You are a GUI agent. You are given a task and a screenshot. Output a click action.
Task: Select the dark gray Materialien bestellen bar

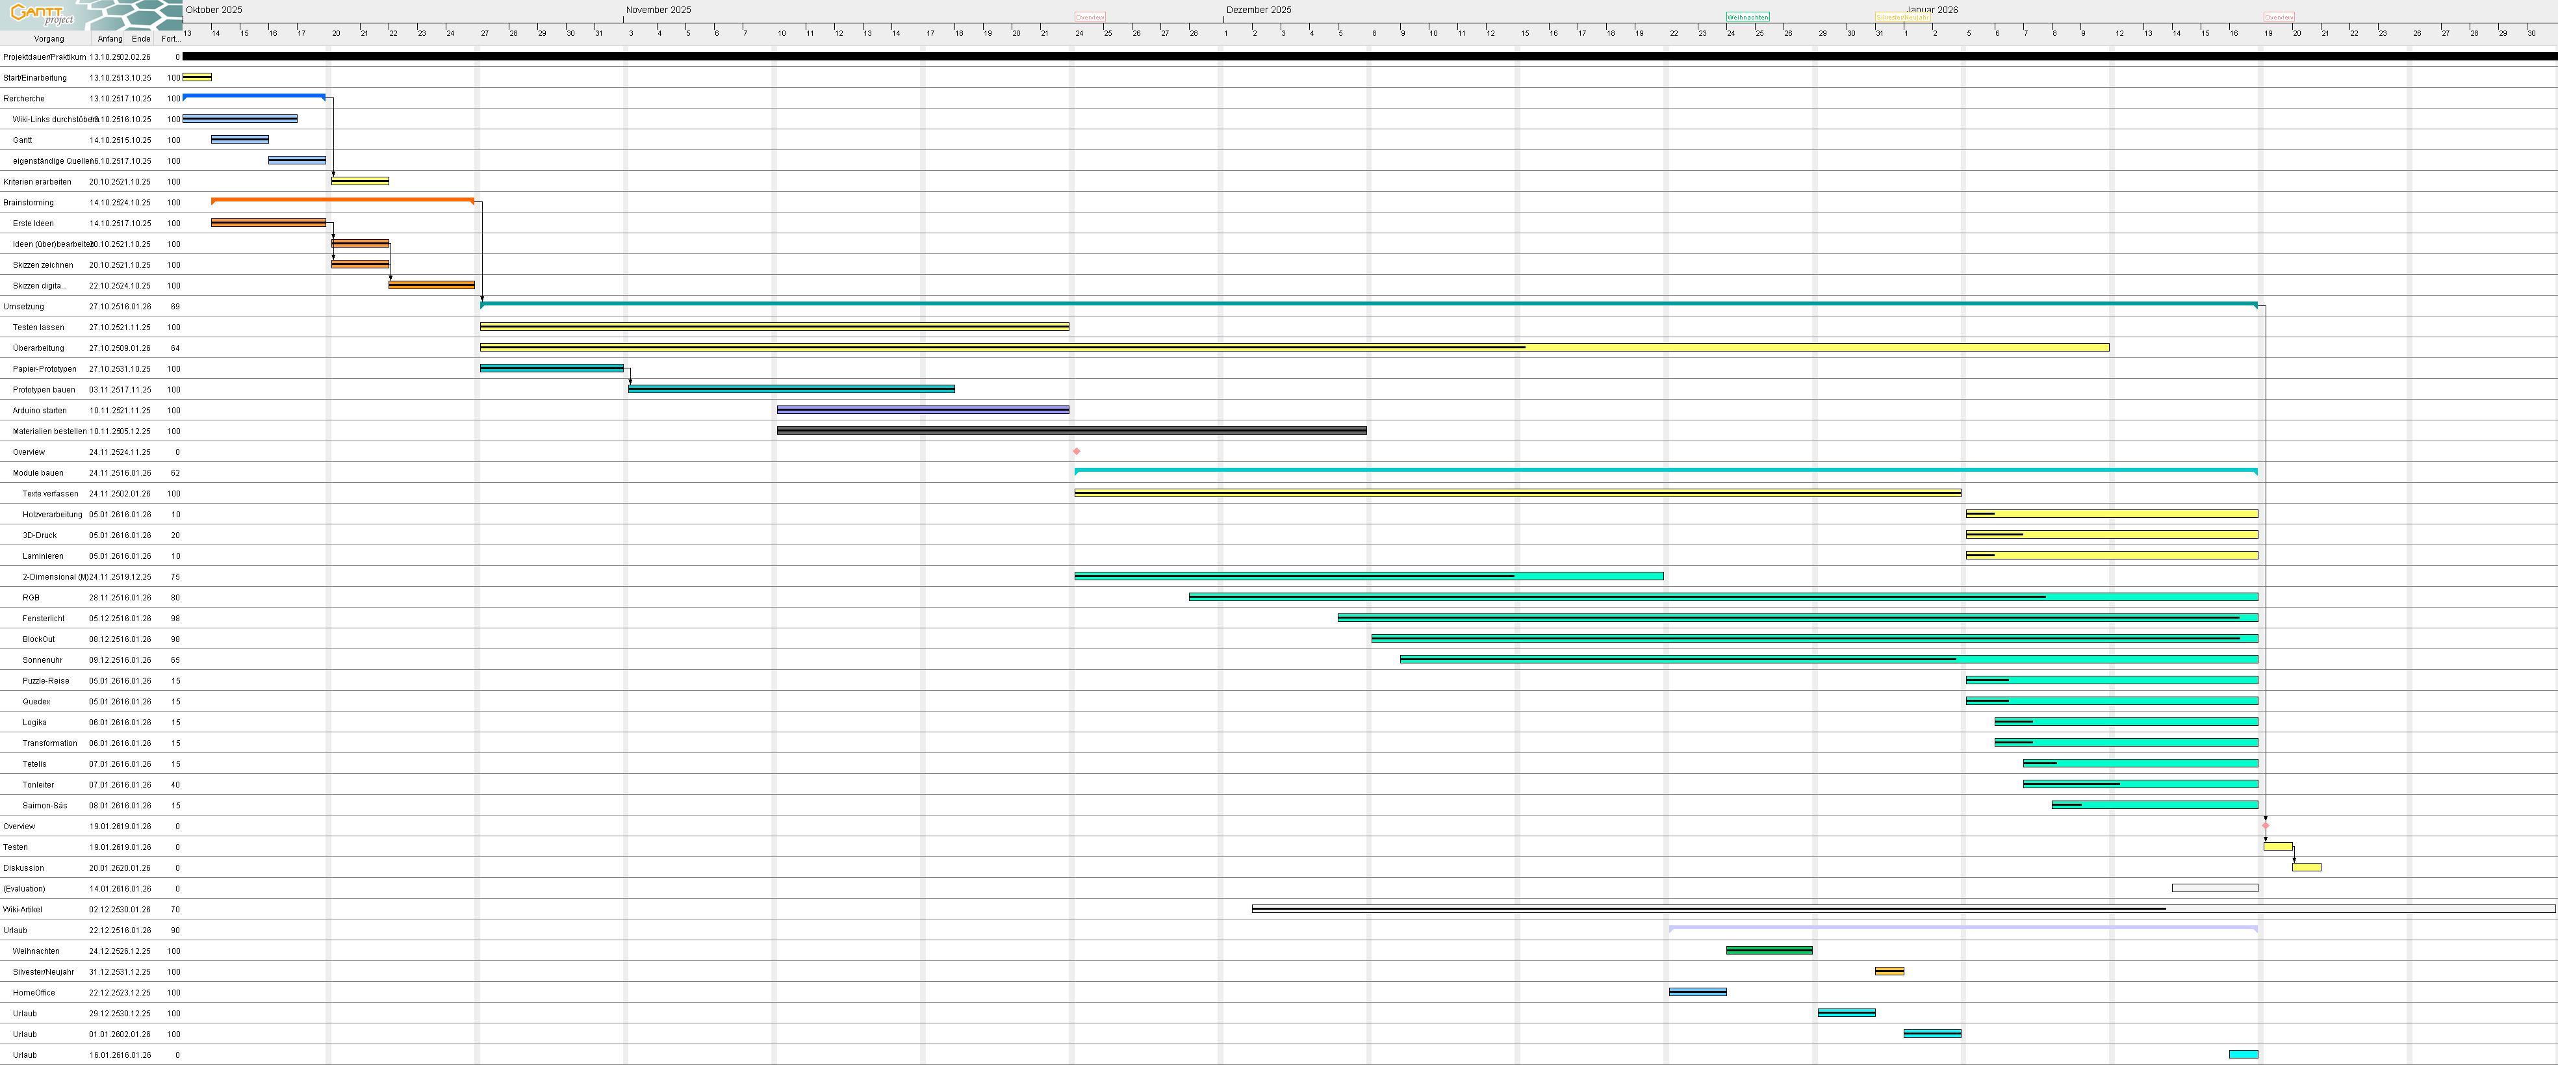pos(1071,430)
